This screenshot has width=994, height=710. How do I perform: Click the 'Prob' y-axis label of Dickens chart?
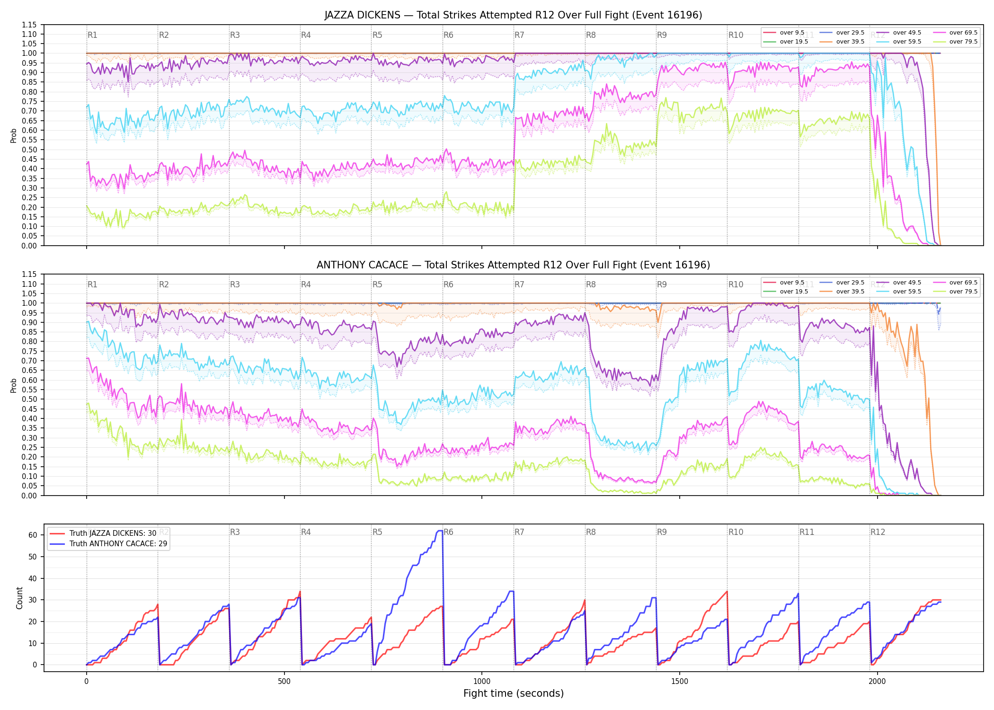(x=14, y=135)
